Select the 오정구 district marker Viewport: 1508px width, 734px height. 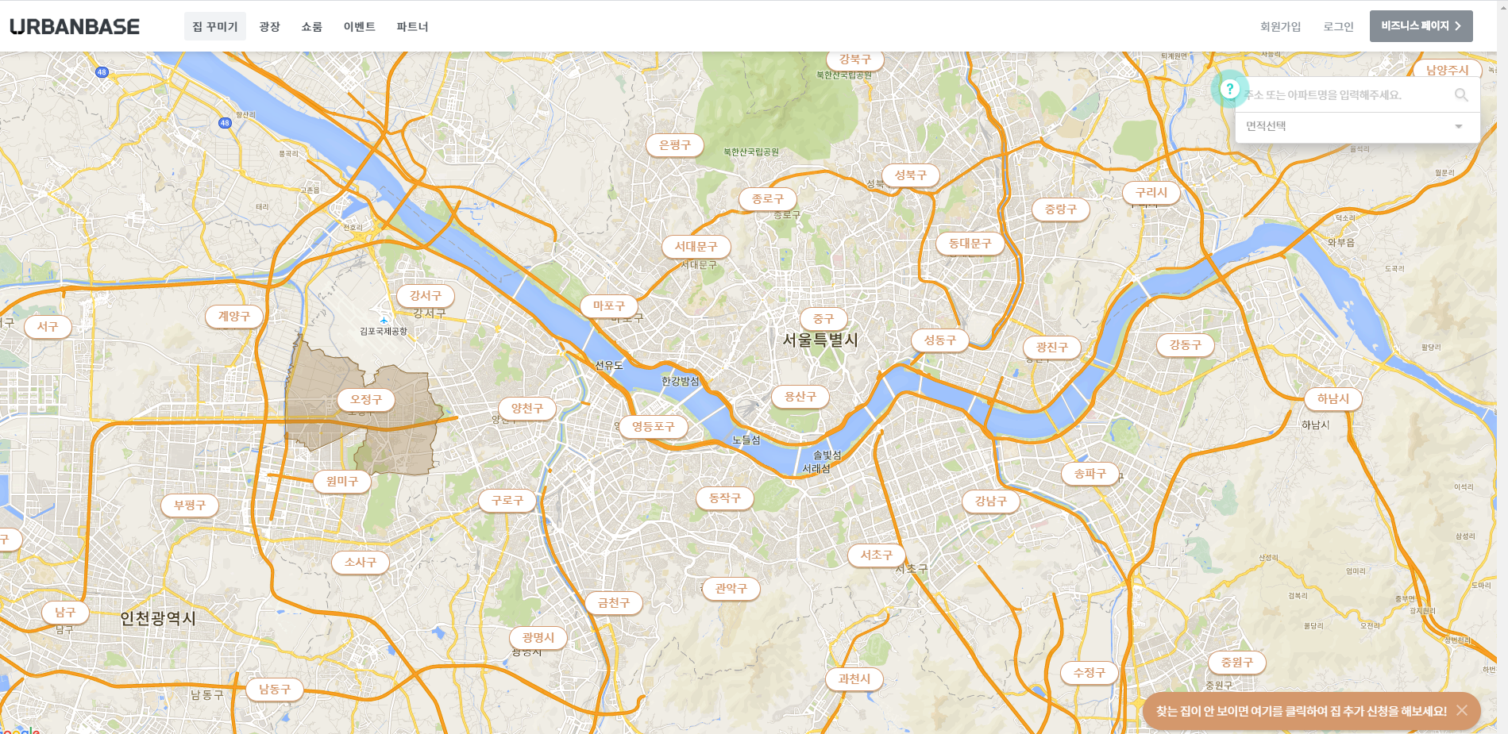click(x=366, y=400)
